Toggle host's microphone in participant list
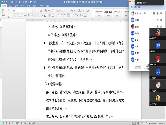166x125 pixels. click(x=158, y=13)
